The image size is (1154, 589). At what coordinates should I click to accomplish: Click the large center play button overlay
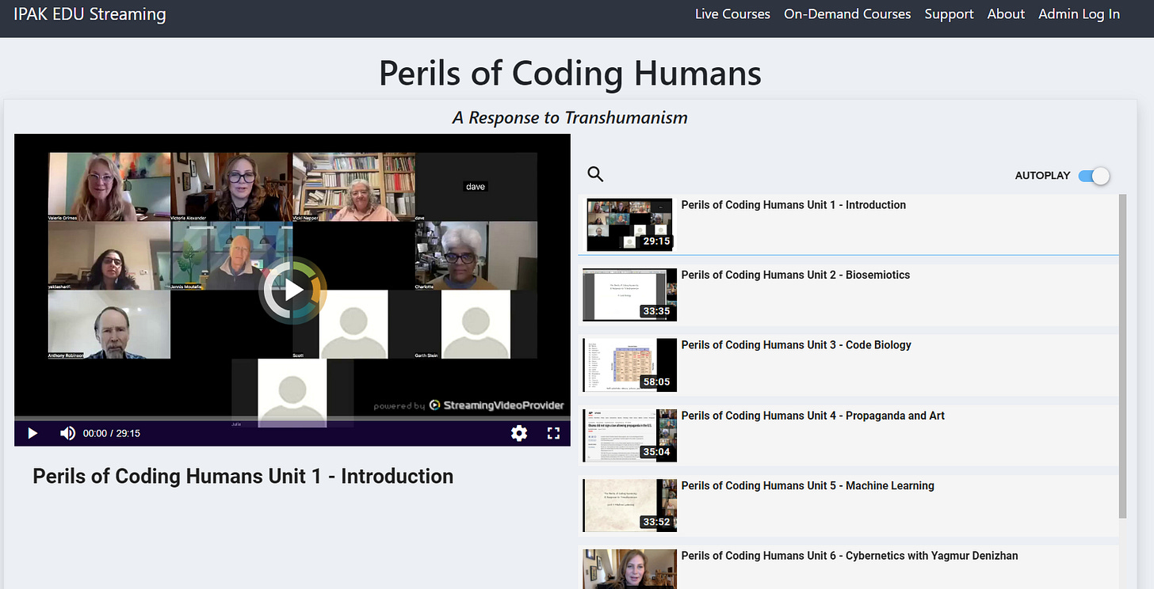294,291
